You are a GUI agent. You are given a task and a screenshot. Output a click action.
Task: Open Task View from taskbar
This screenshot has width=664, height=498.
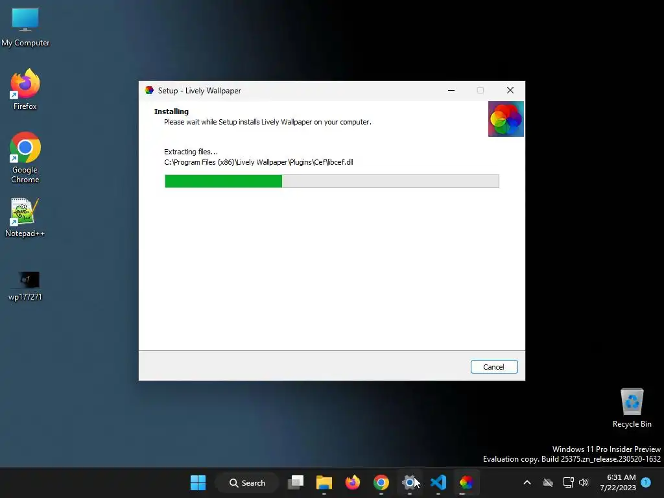pyautogui.click(x=296, y=482)
